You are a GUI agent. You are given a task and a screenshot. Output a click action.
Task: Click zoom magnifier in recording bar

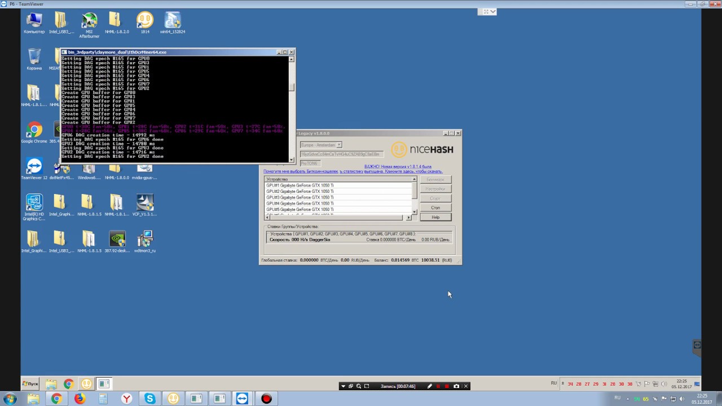[x=358, y=386]
